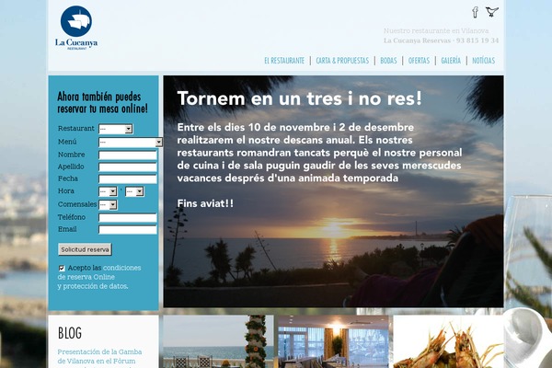Image resolution: width=552 pixels, height=368 pixels.
Task: Open the seaside terrace thumbnail
Action: pos(218,341)
